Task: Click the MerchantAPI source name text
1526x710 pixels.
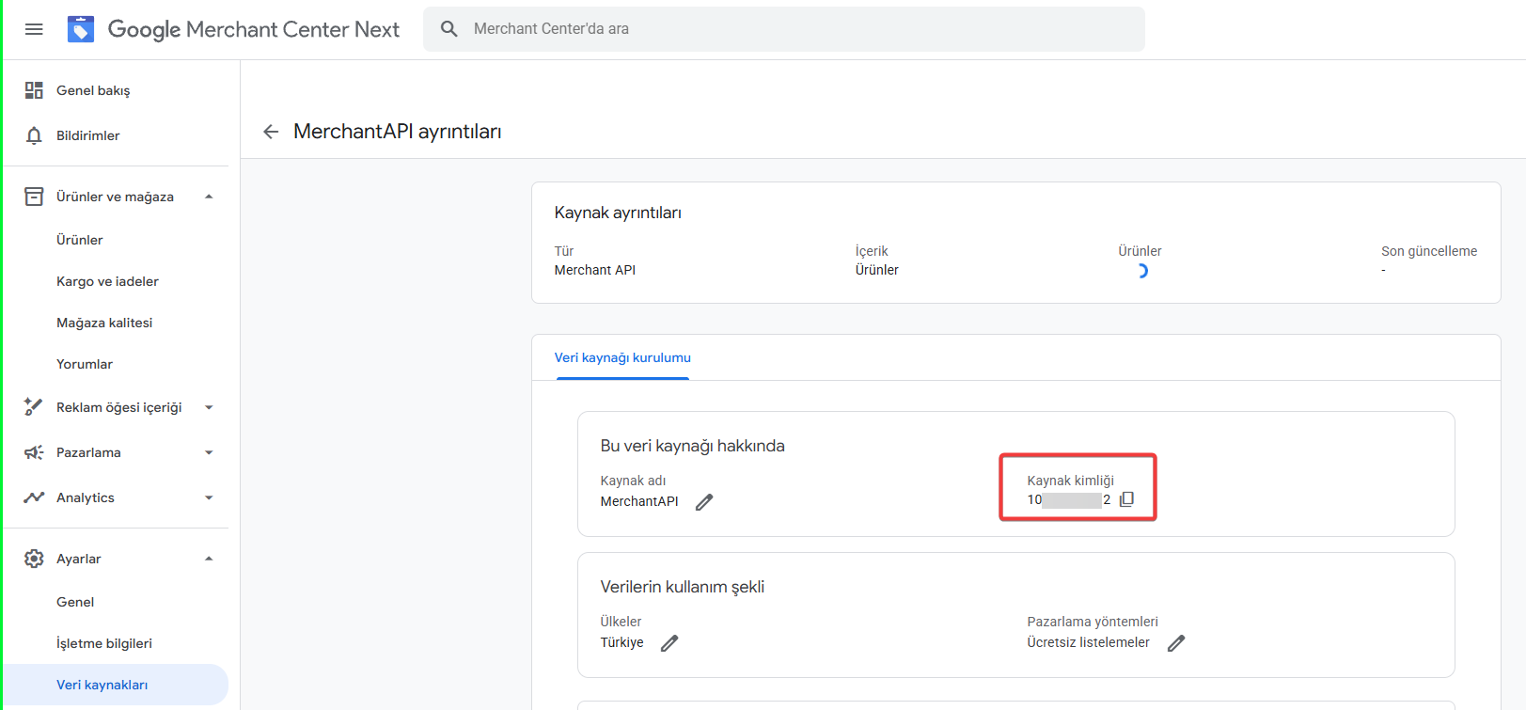Action: click(x=639, y=501)
